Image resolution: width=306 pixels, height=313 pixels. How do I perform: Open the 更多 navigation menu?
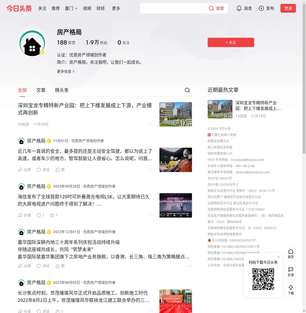tap(116, 8)
